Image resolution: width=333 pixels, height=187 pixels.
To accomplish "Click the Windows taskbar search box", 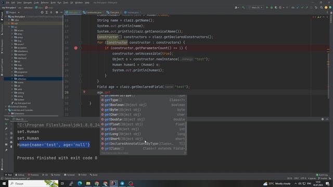I will [33, 183].
